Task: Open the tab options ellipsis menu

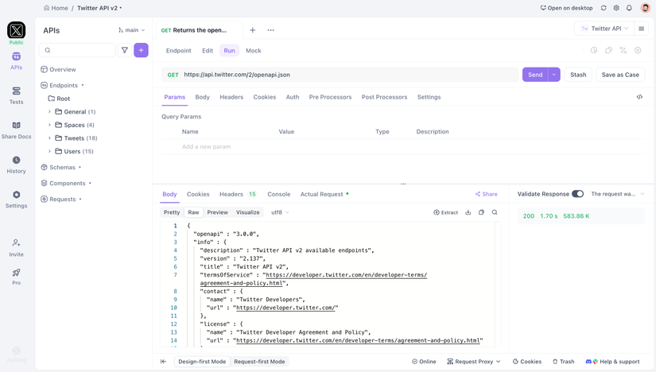Action: tap(271, 30)
